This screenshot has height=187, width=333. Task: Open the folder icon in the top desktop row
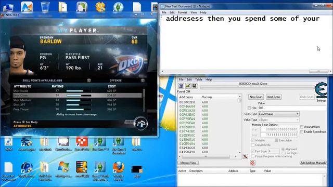[x=63, y=7]
